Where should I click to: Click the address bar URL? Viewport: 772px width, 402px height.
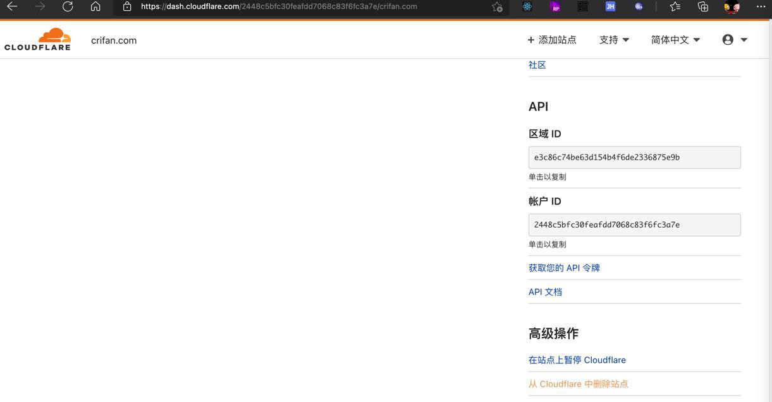point(279,6)
